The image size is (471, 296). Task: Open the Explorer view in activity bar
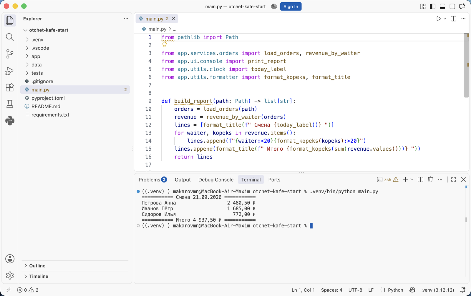[x=10, y=20]
